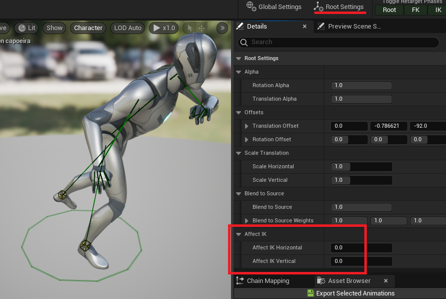Viewport: 446px width, 299px height.
Task: Click the Details pencil icon
Action: point(240,27)
